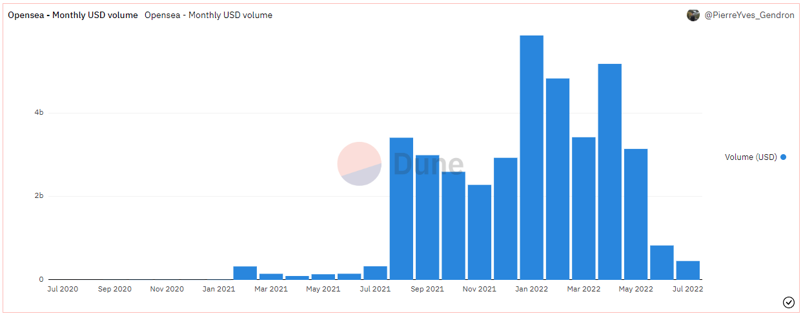Select the July 2021 small bar
The width and height of the screenshot is (803, 316).
[x=375, y=273]
